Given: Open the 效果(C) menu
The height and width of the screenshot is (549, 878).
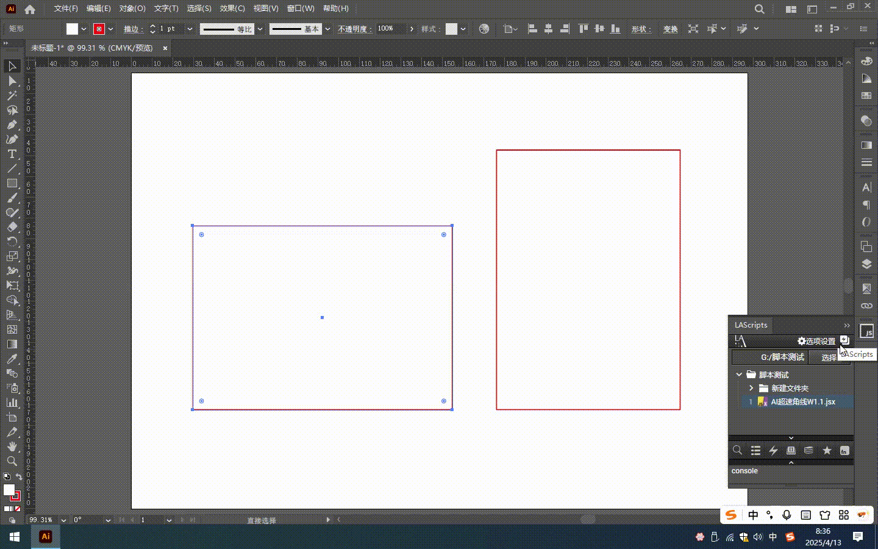Looking at the screenshot, I should coord(232,9).
